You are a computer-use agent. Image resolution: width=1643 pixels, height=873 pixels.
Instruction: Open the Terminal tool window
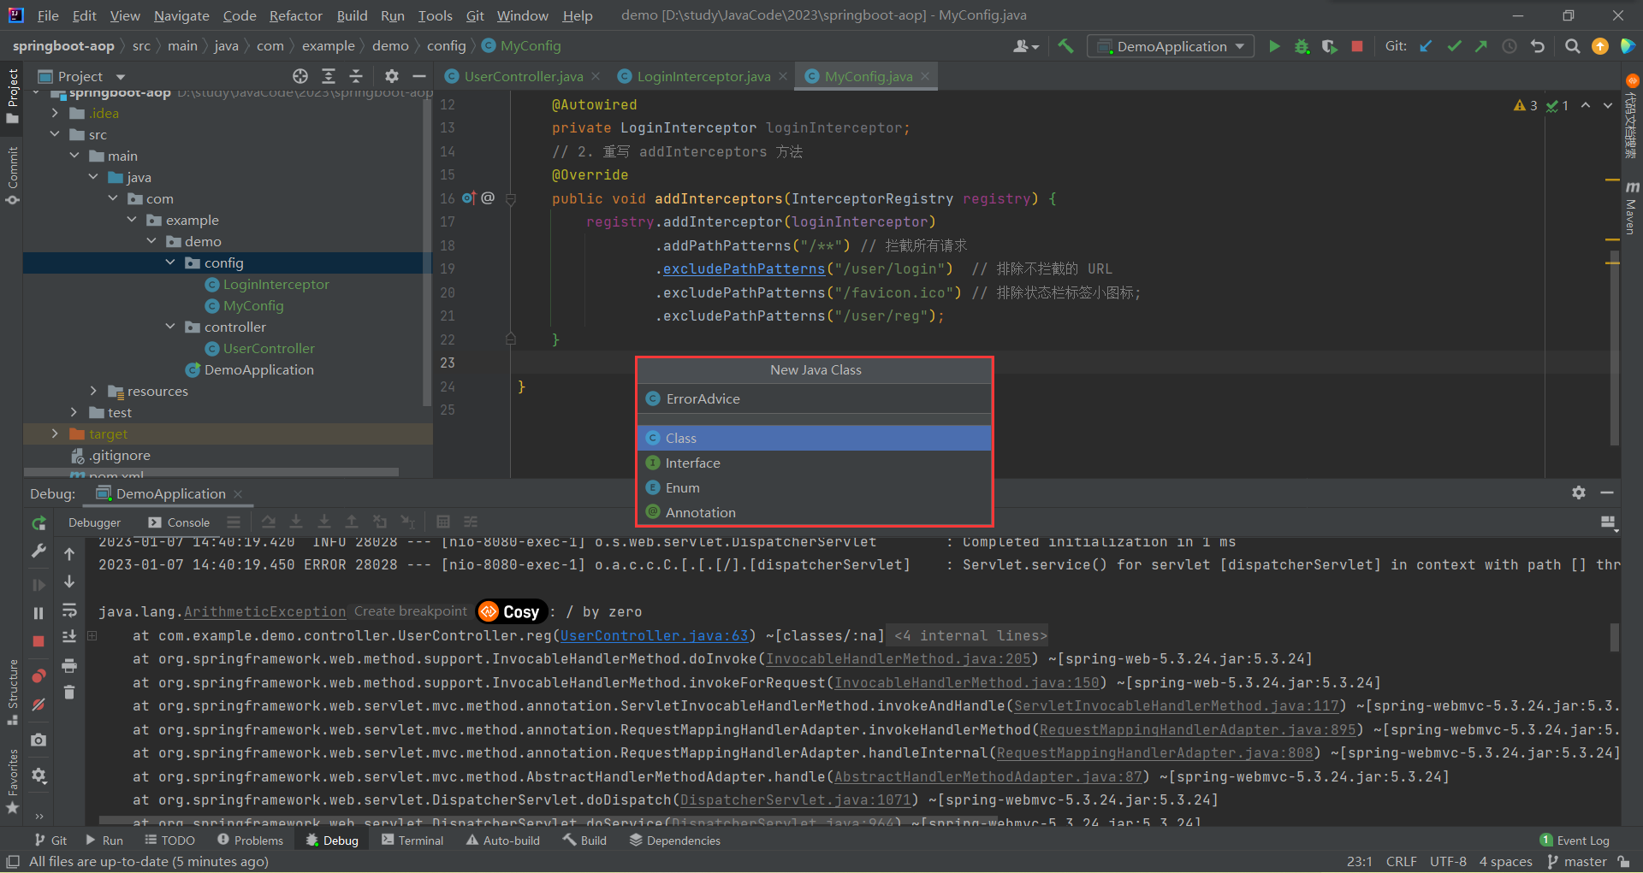point(413,841)
